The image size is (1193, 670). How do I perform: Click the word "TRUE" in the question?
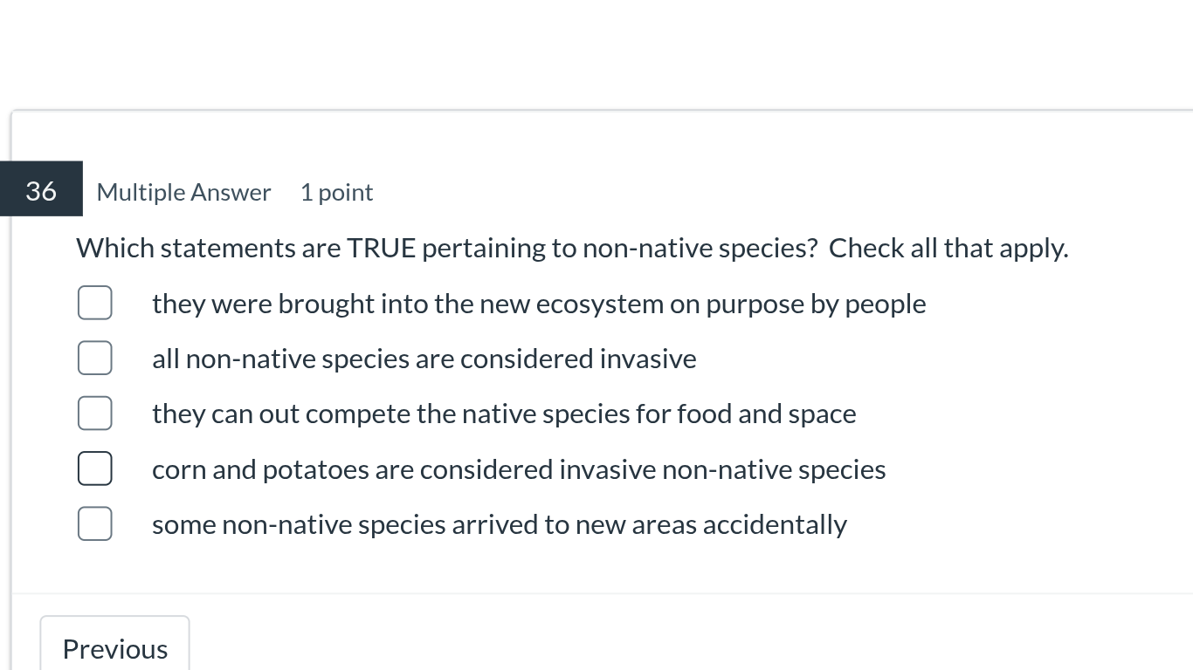click(381, 248)
